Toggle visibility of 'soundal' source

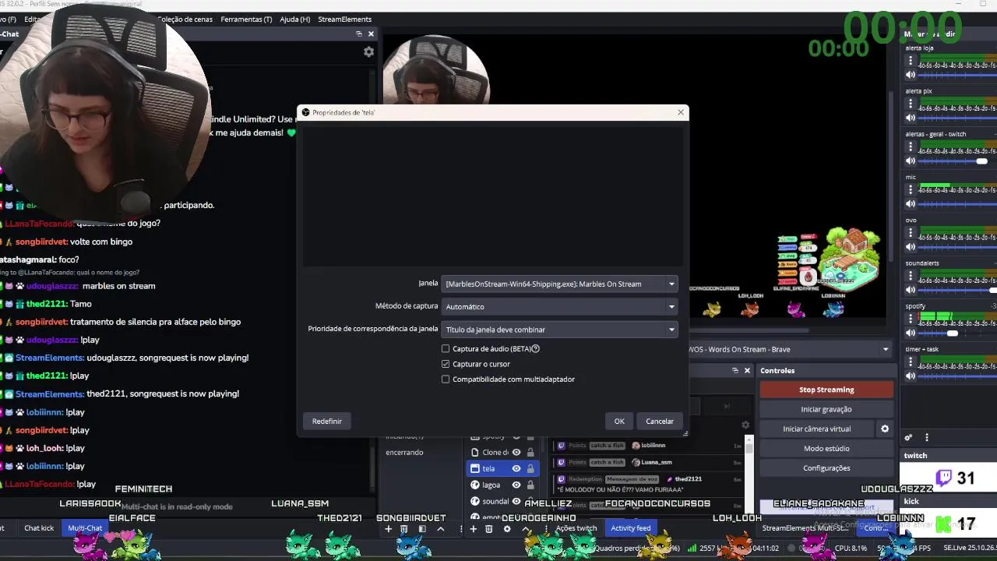[516, 501]
